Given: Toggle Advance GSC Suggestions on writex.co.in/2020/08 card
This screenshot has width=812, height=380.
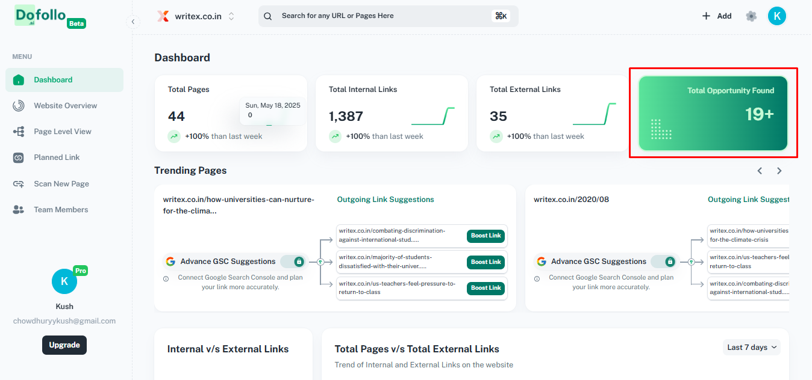Looking at the screenshot, I should 664,262.
